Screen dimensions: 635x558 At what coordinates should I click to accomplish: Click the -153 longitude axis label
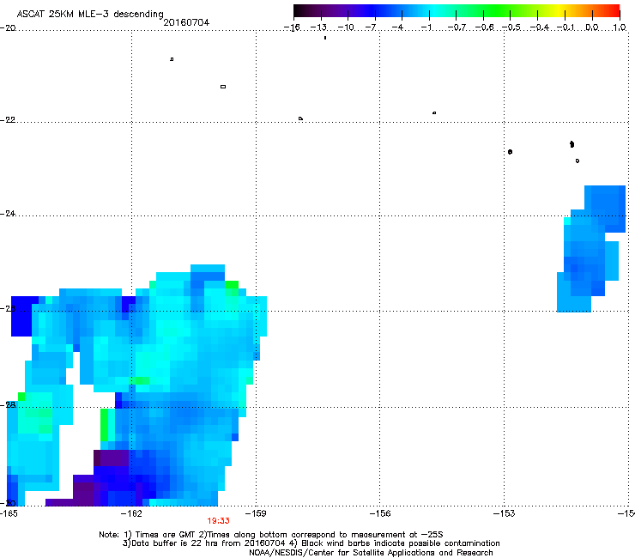[505, 514]
